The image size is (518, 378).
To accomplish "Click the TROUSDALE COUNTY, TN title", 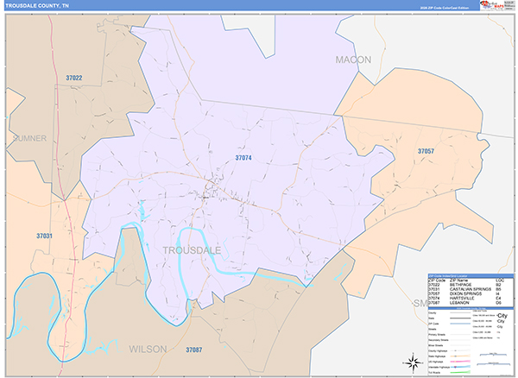I will pos(37,6).
